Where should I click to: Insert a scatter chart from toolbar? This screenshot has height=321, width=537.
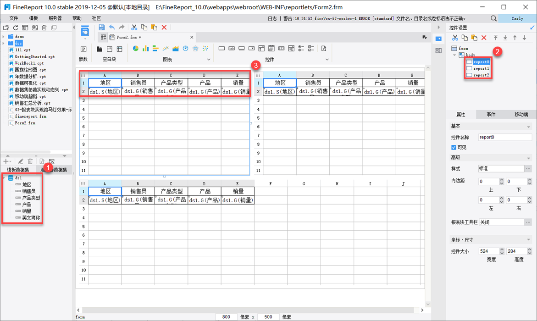tap(205, 49)
